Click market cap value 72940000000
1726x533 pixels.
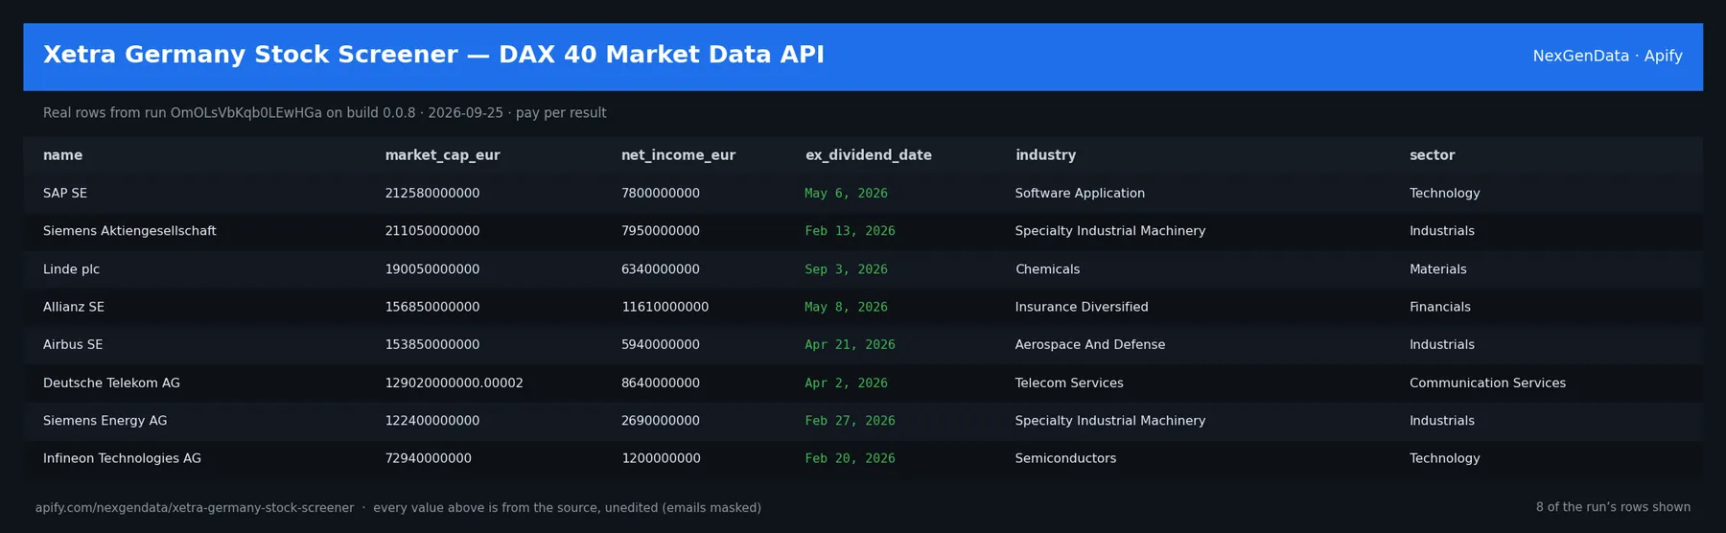click(x=428, y=458)
